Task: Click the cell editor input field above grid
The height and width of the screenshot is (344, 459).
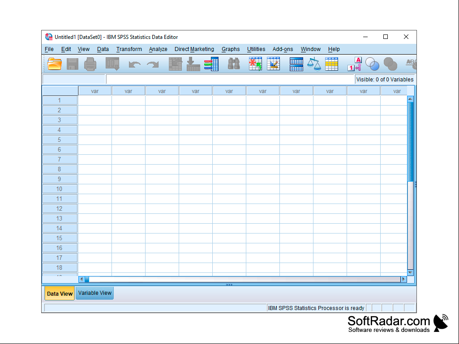Action: click(230, 79)
